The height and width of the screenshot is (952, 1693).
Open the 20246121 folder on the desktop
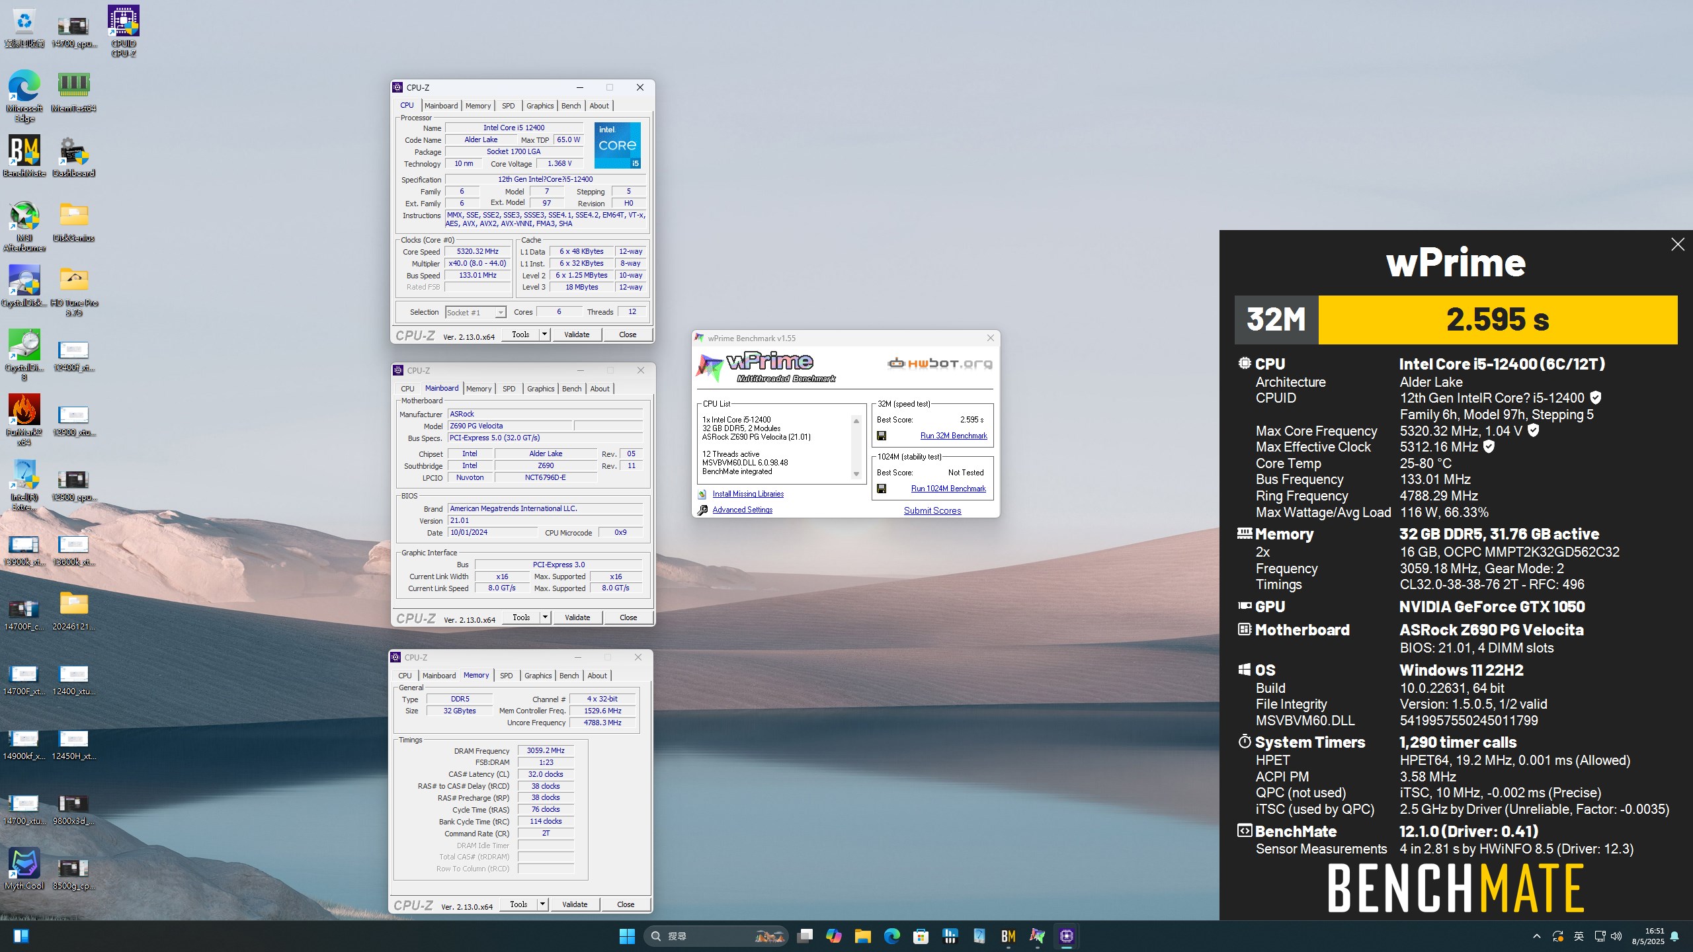pos(73,610)
